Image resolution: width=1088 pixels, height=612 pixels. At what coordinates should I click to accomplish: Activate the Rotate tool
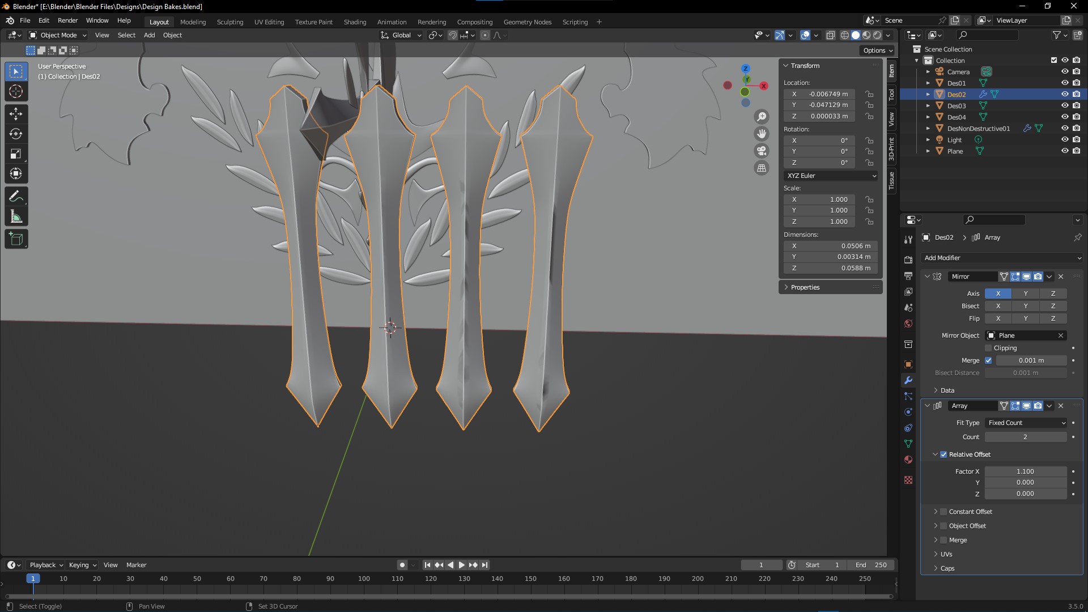(x=16, y=134)
